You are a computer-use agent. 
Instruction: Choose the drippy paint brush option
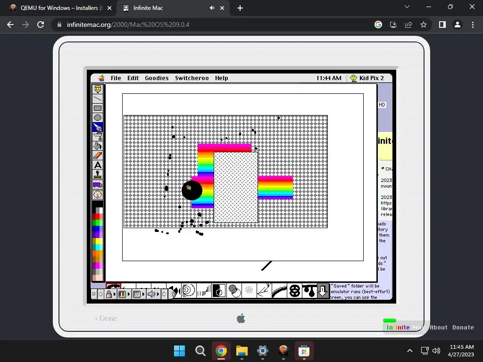click(309, 290)
